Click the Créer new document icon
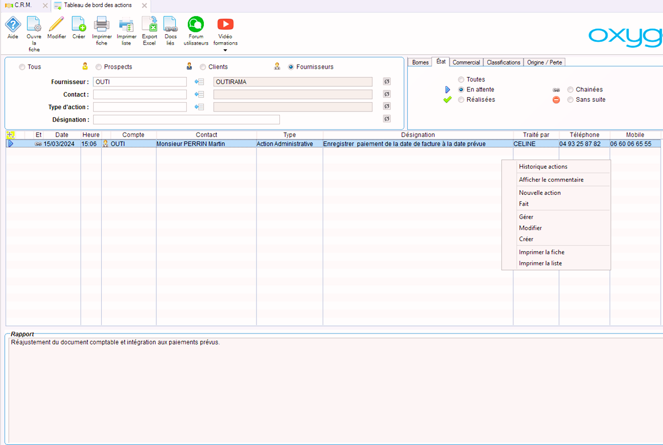Viewport: 663px width, 445px height. (79, 25)
